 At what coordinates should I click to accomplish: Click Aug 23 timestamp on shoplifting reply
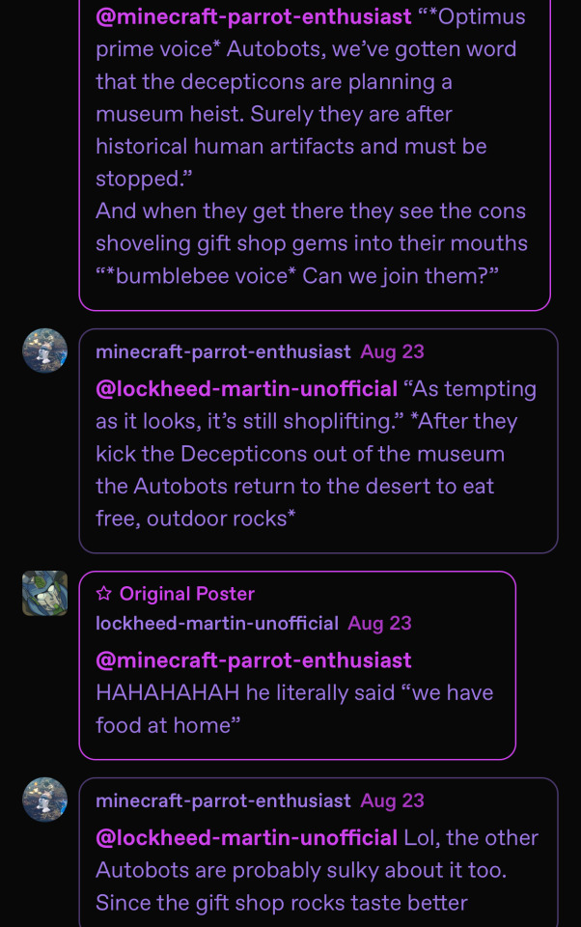pos(392,352)
